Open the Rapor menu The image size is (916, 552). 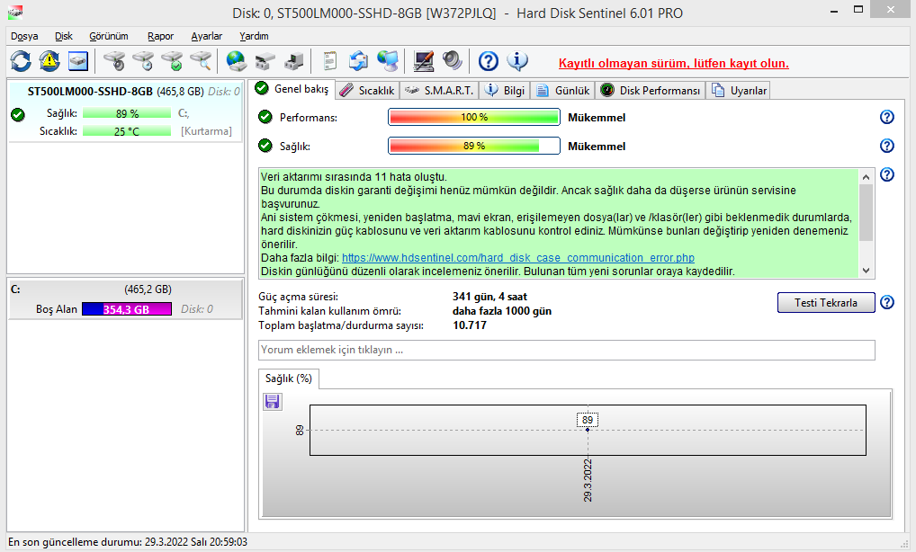(x=160, y=36)
